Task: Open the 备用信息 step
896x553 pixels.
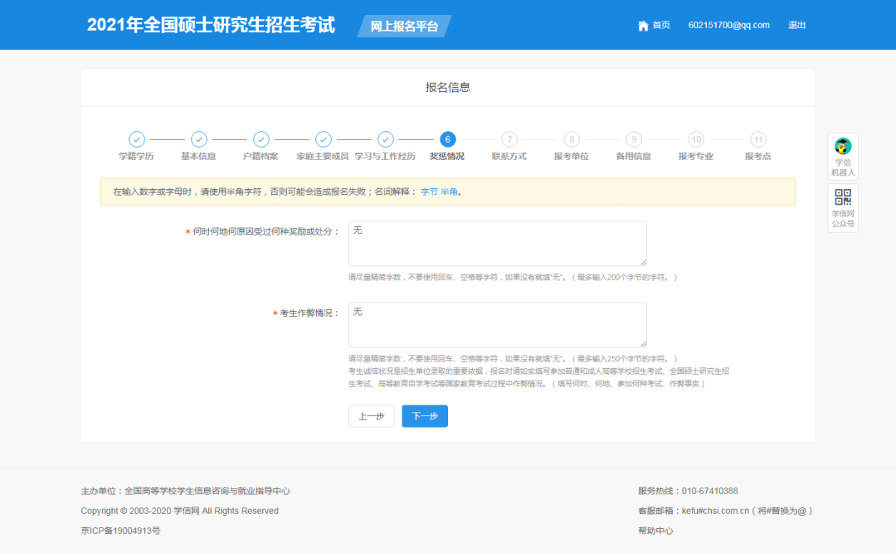Action: point(633,139)
